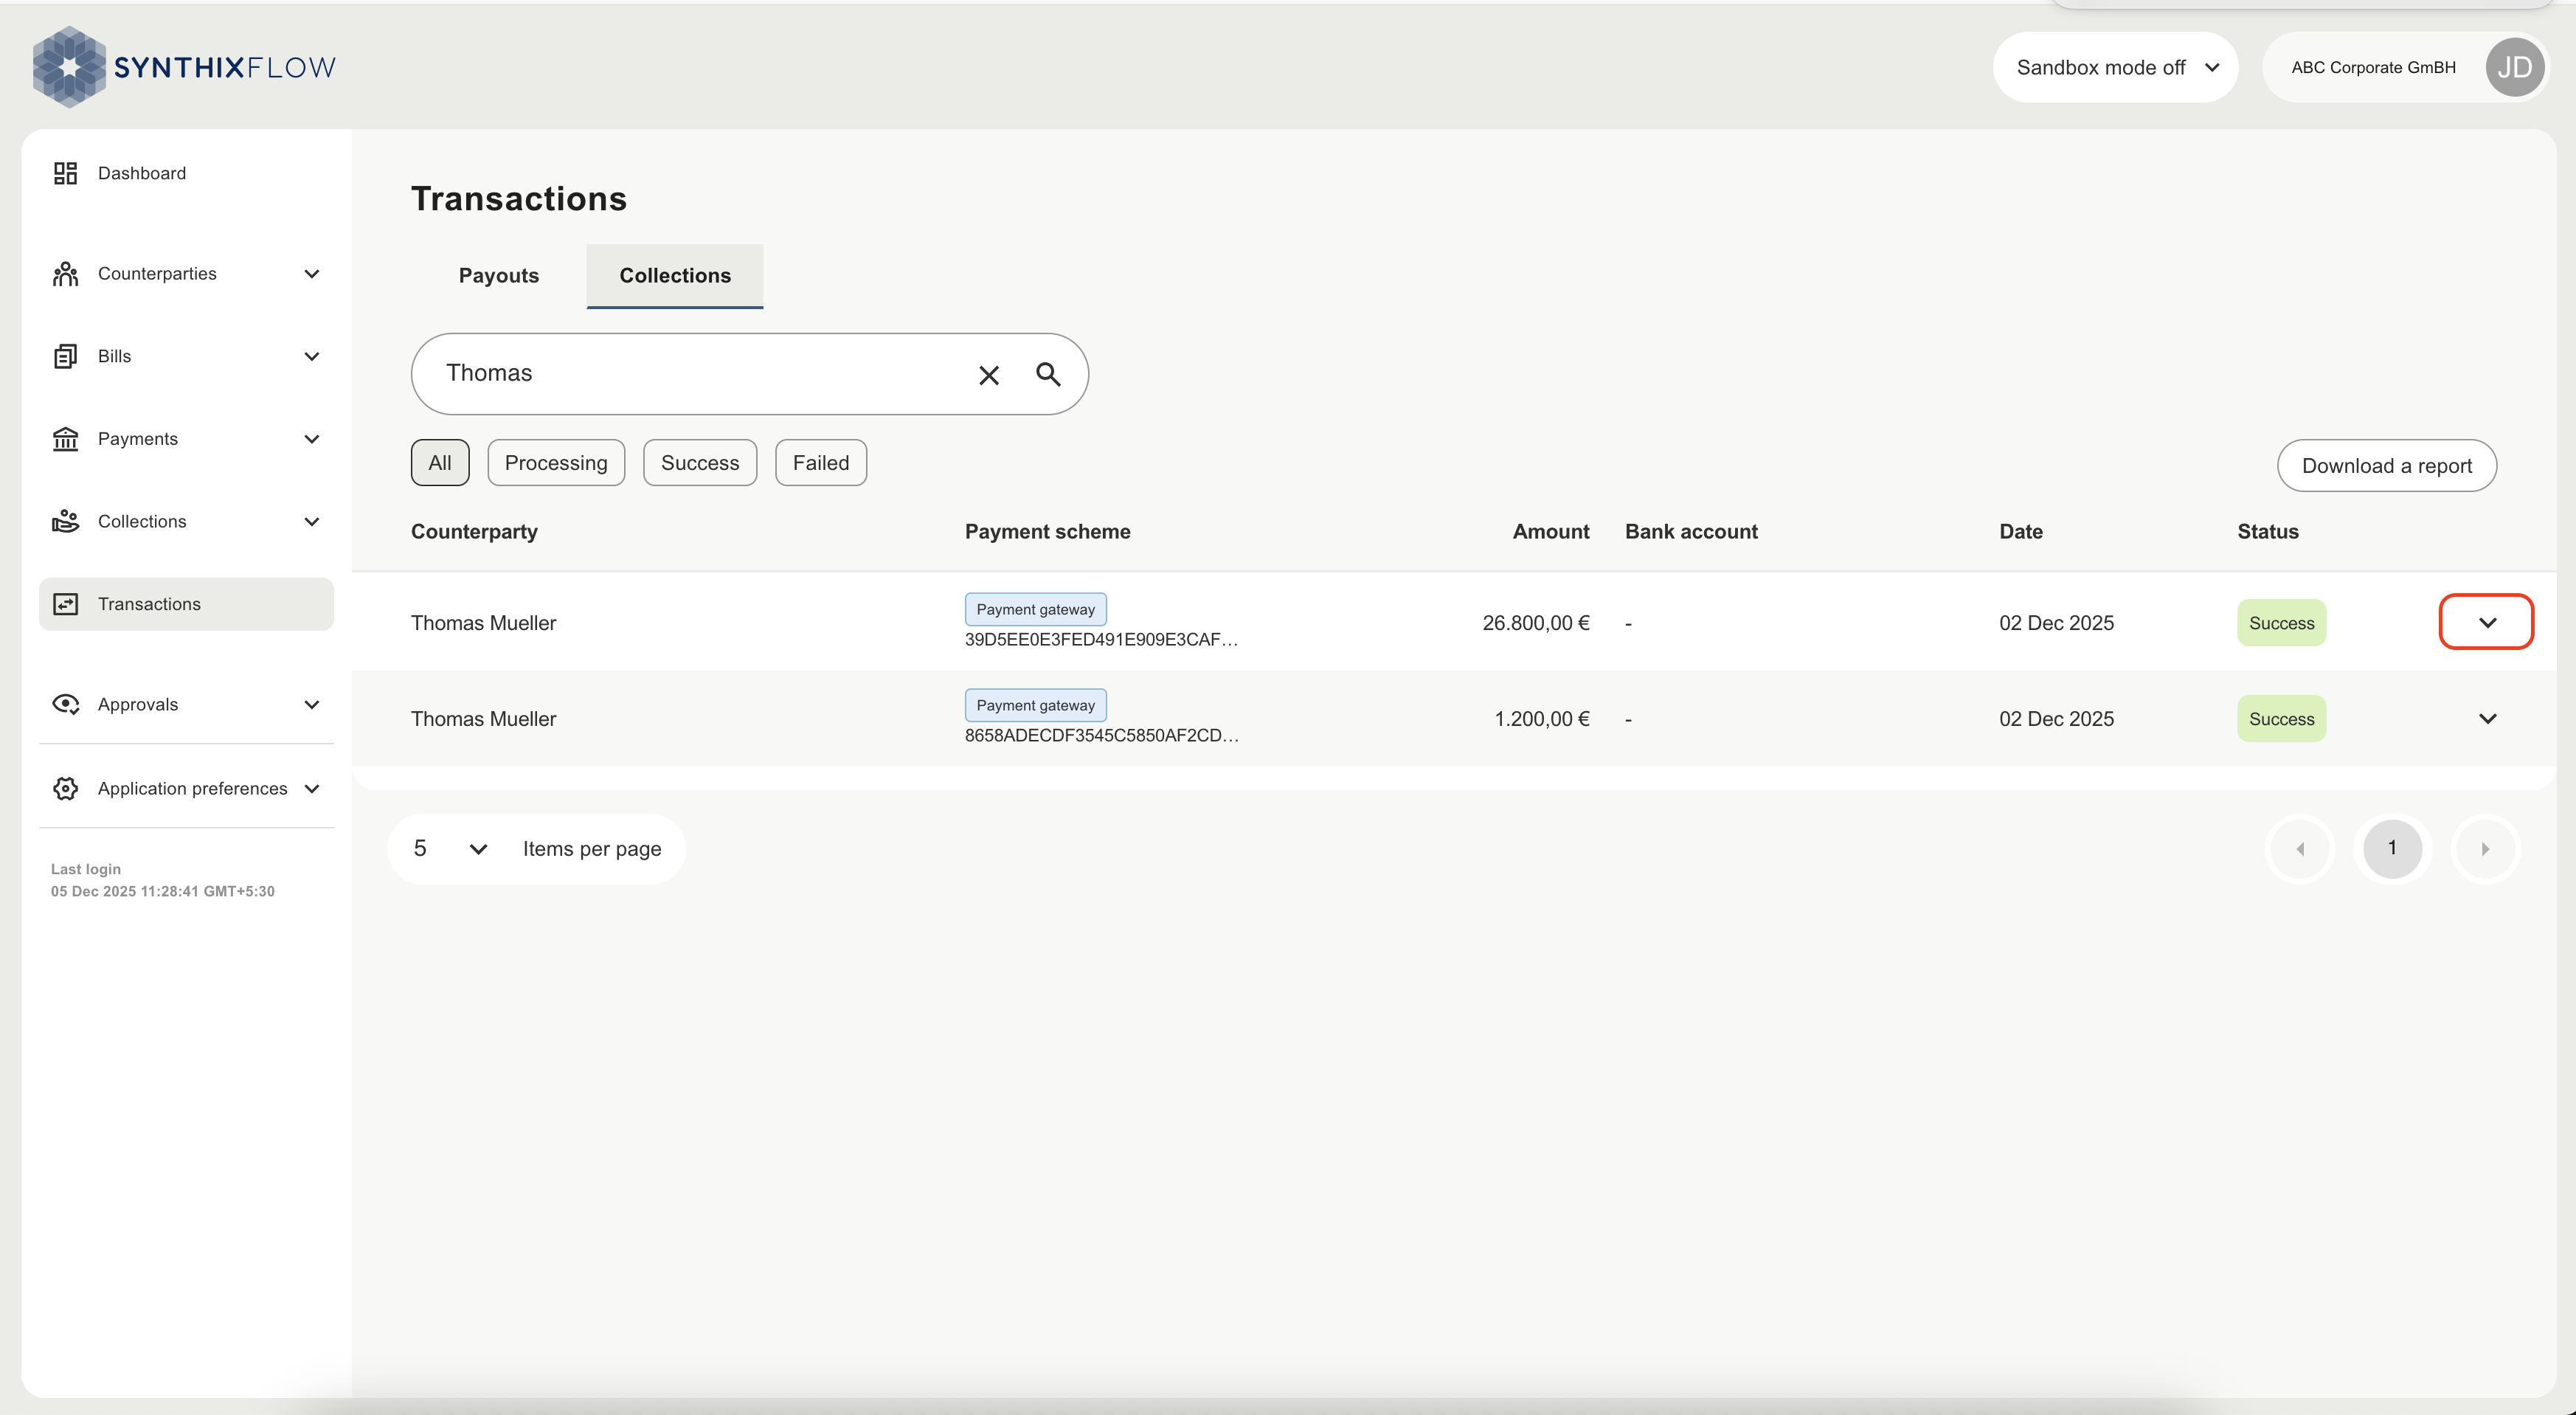Click the Counterparties people icon
The width and height of the screenshot is (2576, 1415).
pos(65,274)
